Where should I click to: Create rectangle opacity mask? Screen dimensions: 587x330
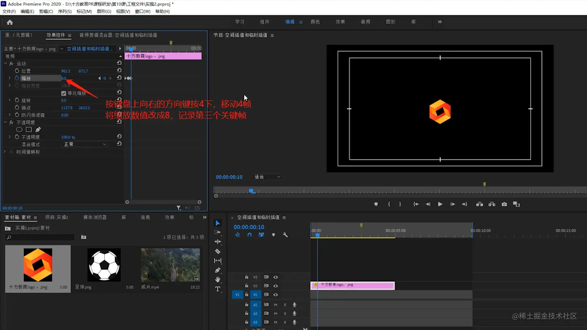click(28, 130)
